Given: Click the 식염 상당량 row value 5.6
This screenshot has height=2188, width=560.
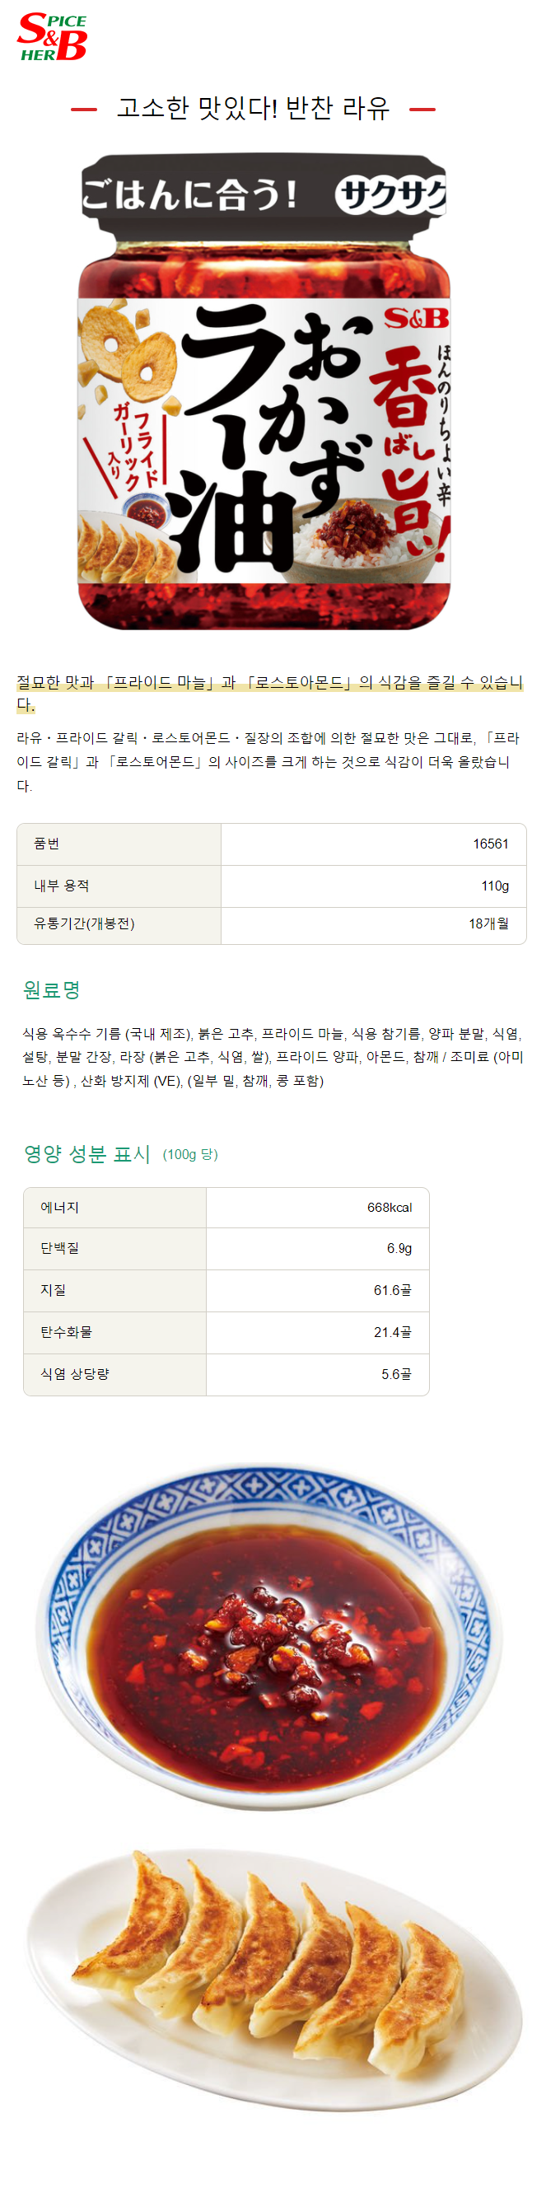Looking at the screenshot, I should point(395,1373).
